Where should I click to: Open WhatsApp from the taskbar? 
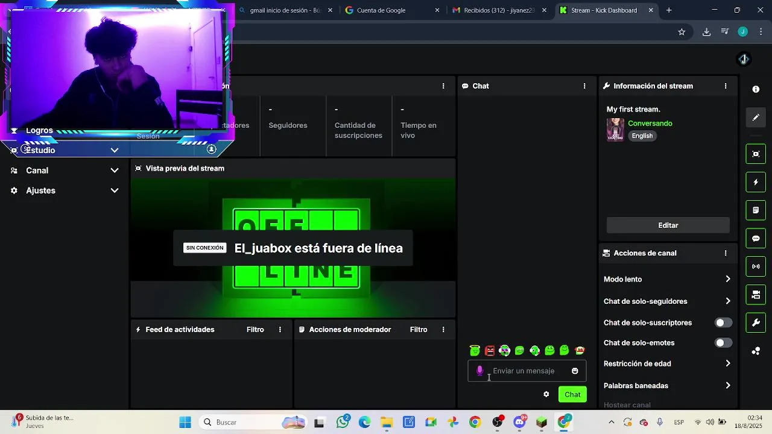click(x=344, y=422)
